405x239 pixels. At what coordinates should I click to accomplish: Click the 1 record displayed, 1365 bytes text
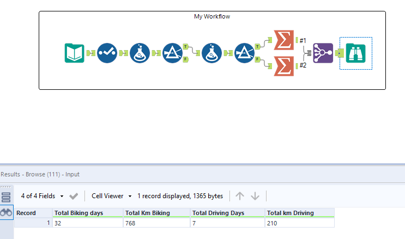click(x=180, y=196)
